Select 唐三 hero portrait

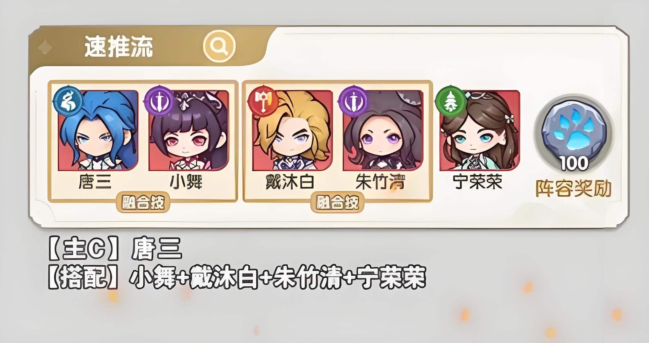click(x=98, y=130)
